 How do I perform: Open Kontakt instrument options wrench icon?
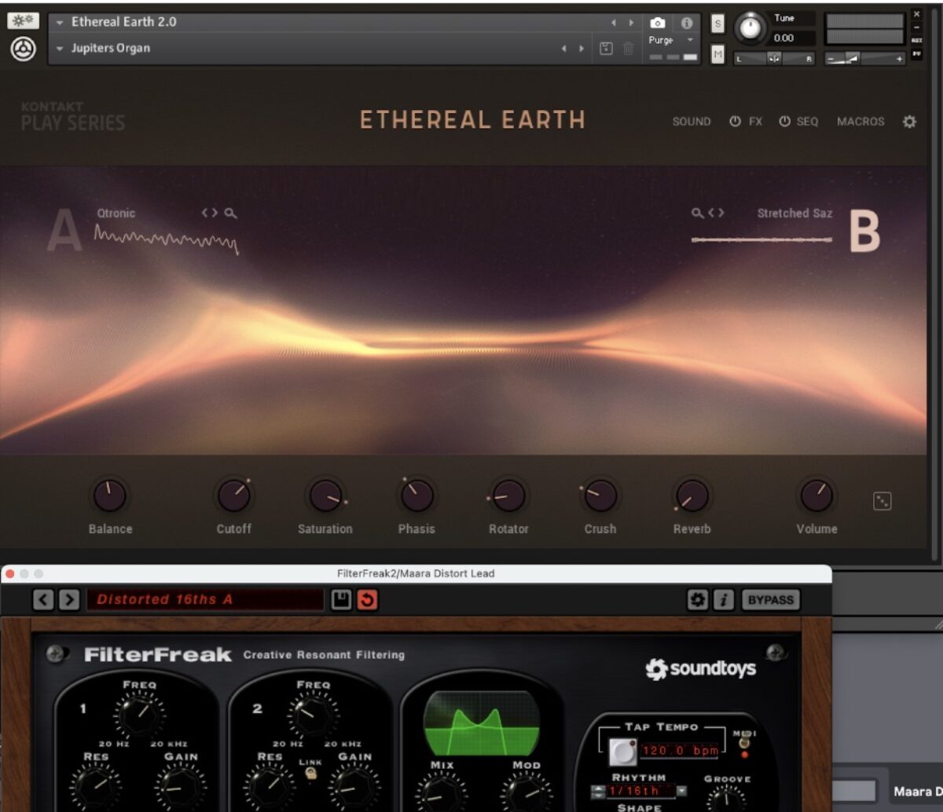tap(23, 21)
